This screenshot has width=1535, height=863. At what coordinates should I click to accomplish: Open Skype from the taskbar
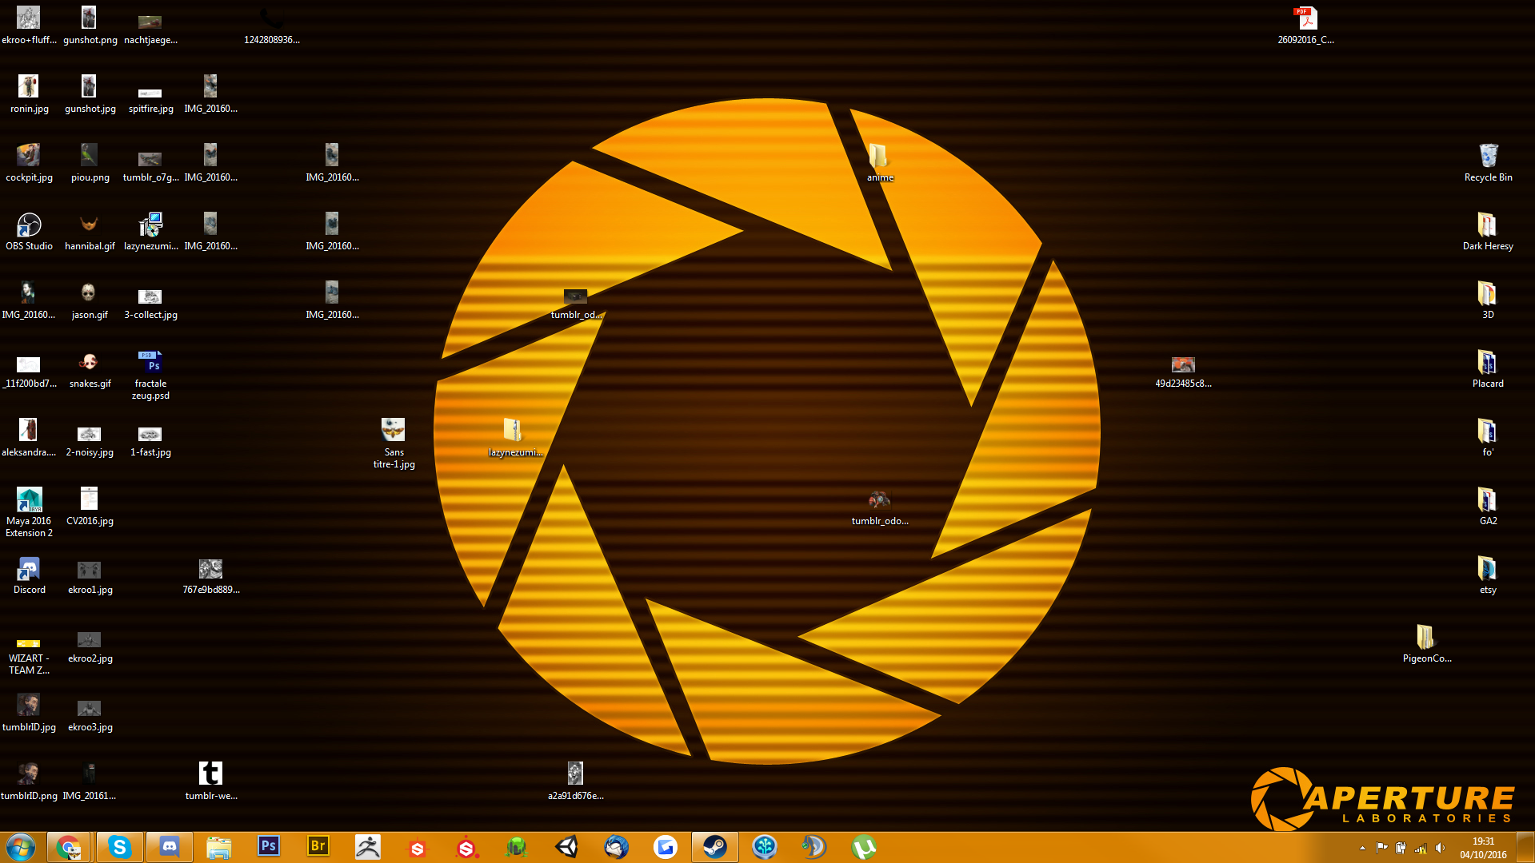click(x=119, y=846)
